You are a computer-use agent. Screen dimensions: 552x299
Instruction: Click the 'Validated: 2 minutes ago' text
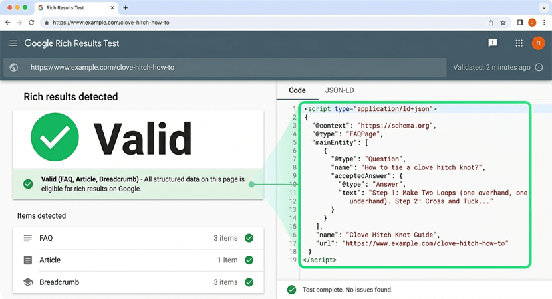[x=491, y=67]
